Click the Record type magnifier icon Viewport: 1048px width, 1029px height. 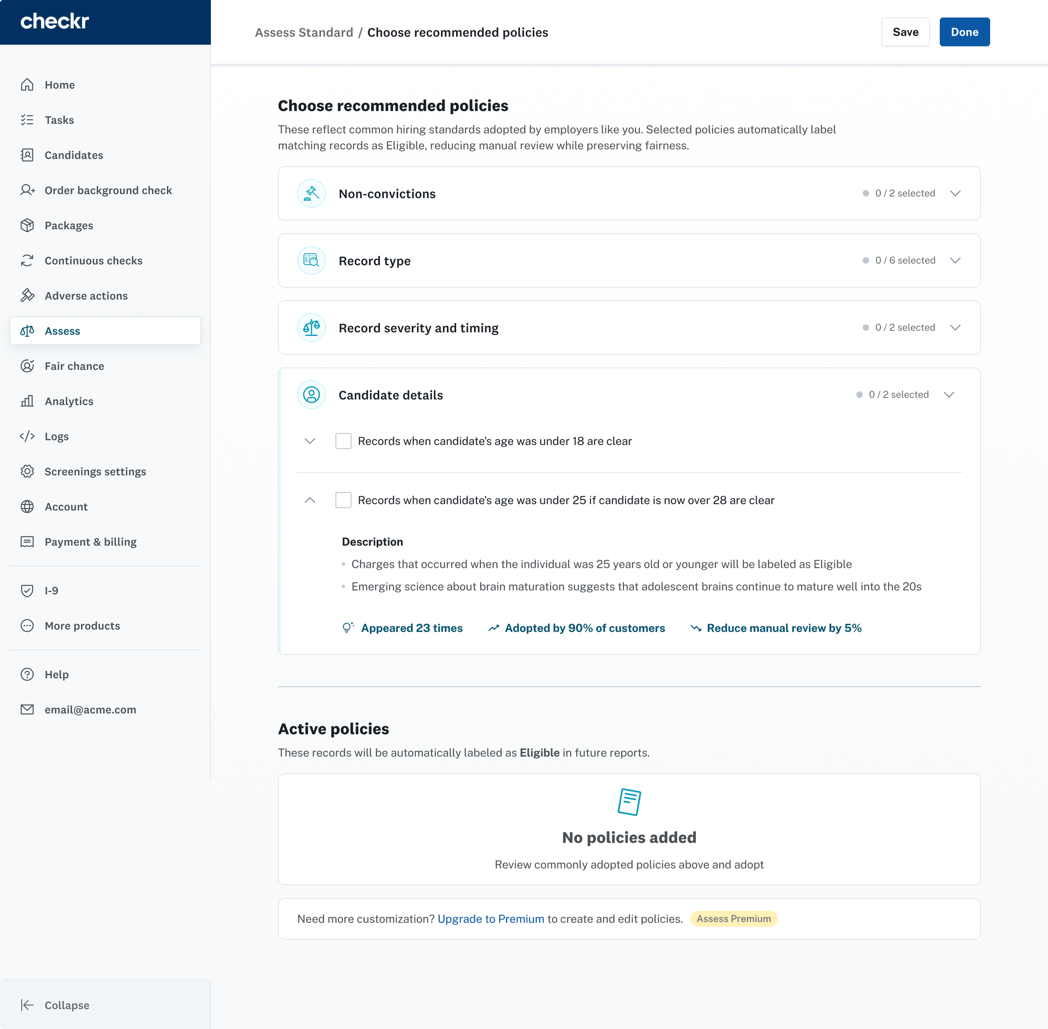(x=311, y=260)
